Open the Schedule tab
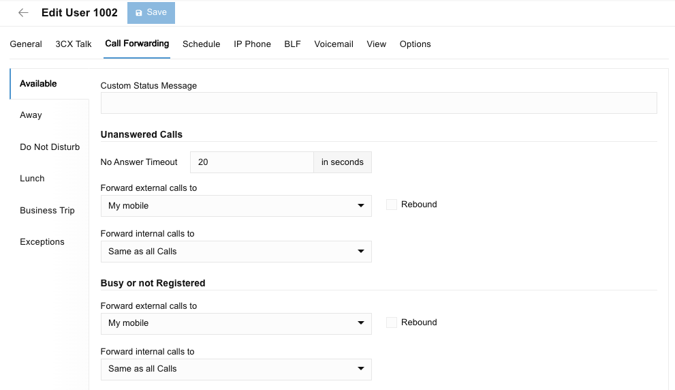The image size is (675, 390). tap(201, 44)
